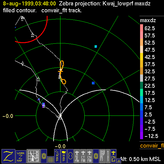The image size is (164, 164).
Task: Click the CN Post aircraft icon
Action: [113, 156]
